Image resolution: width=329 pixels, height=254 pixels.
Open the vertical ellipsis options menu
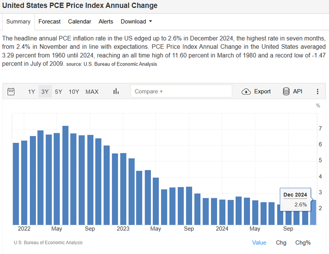318,91
